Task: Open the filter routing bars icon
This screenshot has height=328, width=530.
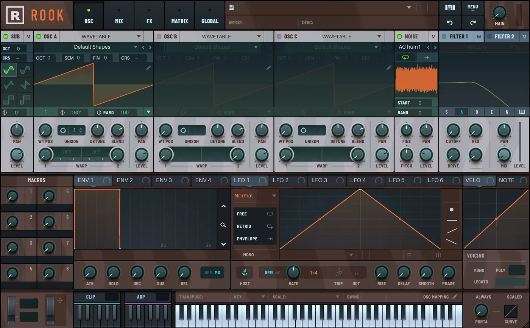Action: [522, 112]
